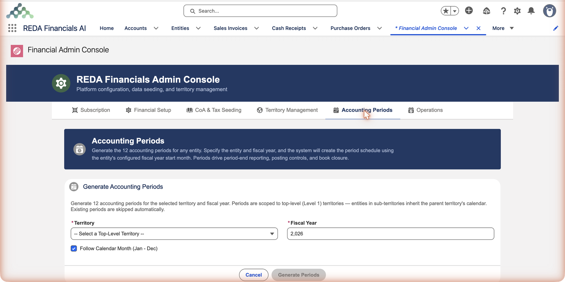The width and height of the screenshot is (565, 282).
Task: Click the Accounting Periods banner calendar icon
Action: pos(79,149)
